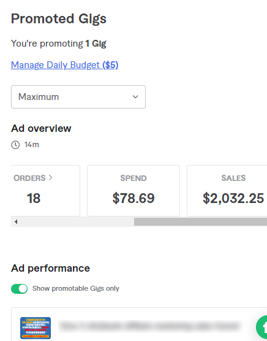Open the Maximum time range dropdown

pyautogui.click(x=78, y=97)
